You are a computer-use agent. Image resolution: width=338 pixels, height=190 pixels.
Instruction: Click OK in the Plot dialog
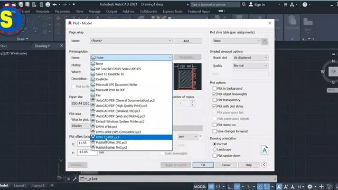coord(203,165)
